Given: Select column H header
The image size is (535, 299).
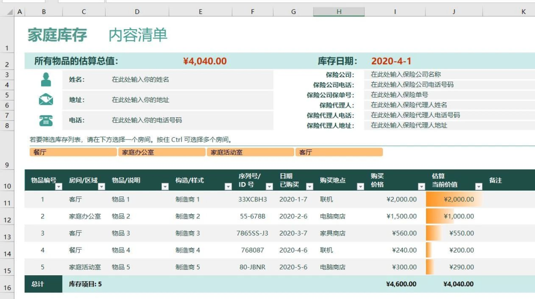Looking at the screenshot, I should (339, 11).
